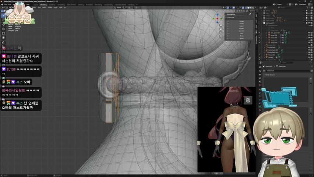Screen dimensions: 314x177
Task: Toggle Plane.003 visibility eye
Action: click(309, 55)
